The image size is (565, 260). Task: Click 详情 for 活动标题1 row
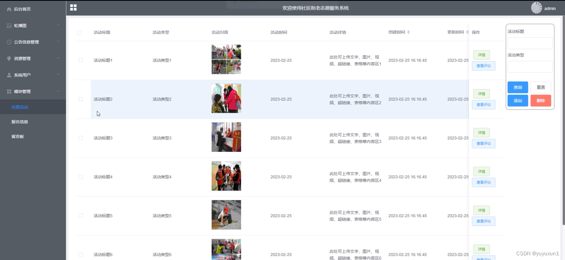(x=481, y=55)
